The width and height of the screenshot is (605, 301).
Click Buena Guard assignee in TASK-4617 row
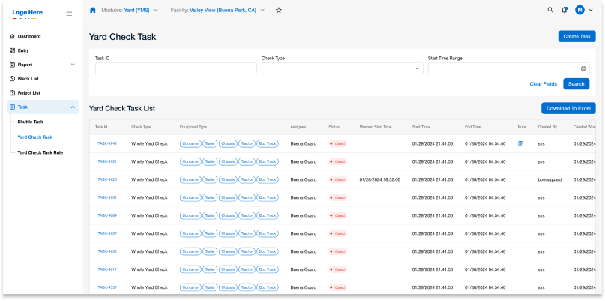pos(304,269)
